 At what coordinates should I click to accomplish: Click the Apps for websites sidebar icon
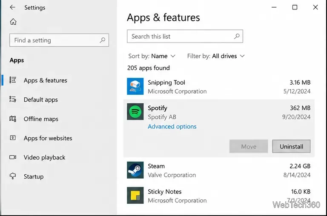(13, 138)
